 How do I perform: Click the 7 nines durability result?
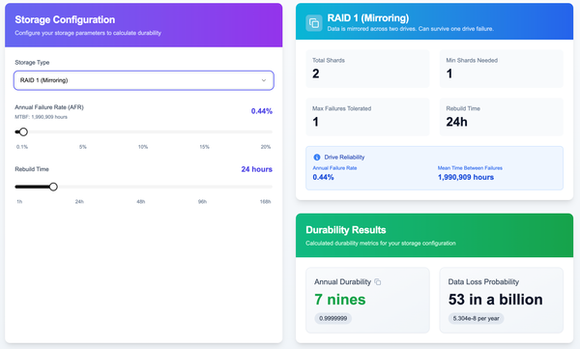340,300
